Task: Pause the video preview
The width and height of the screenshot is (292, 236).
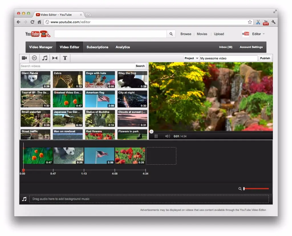Action: click(156, 136)
